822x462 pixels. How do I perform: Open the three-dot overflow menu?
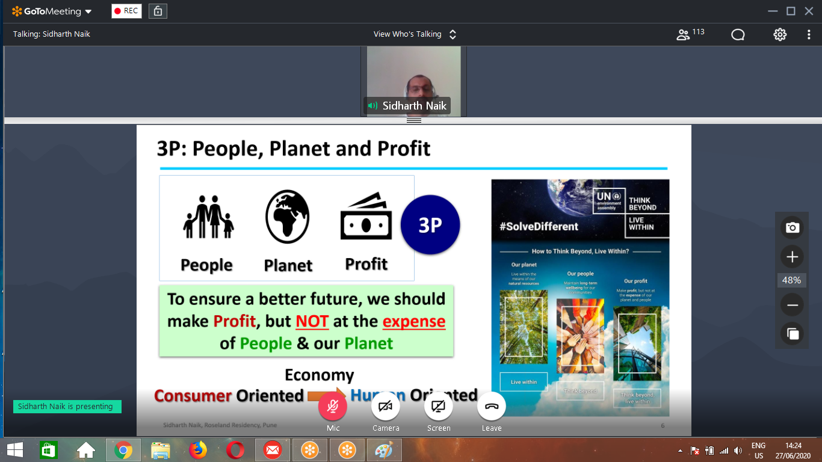click(x=810, y=34)
